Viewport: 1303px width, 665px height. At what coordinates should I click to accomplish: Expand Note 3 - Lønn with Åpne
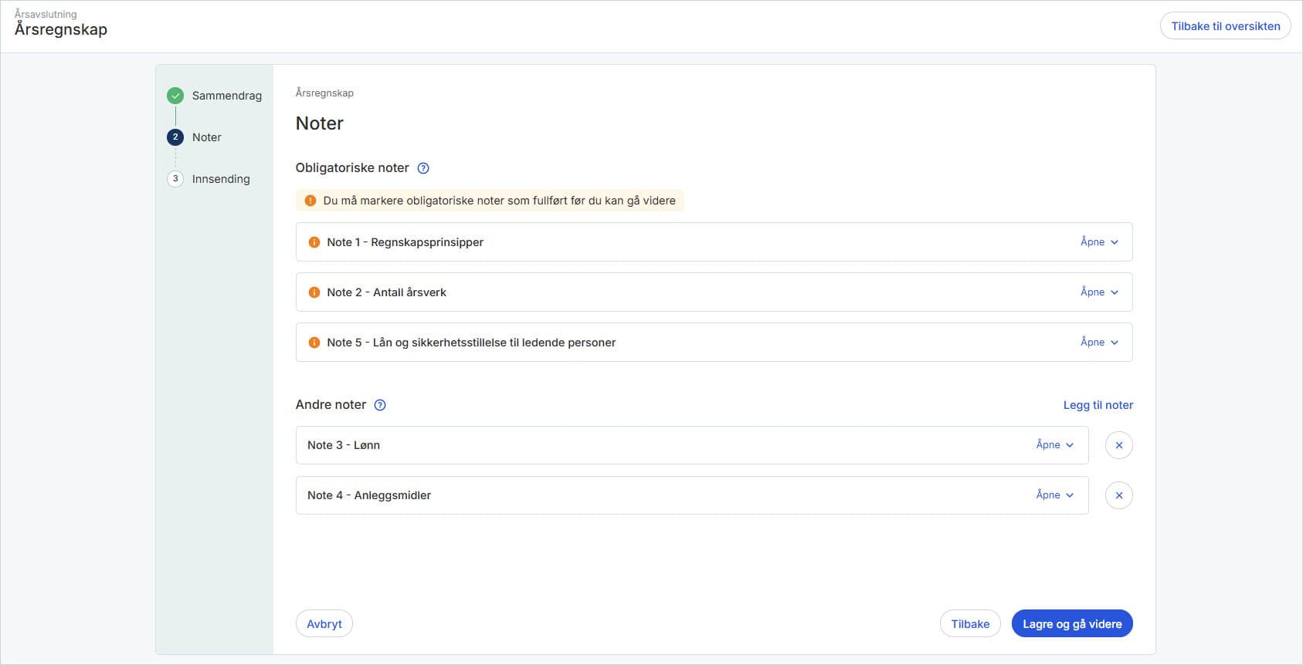pos(1054,445)
